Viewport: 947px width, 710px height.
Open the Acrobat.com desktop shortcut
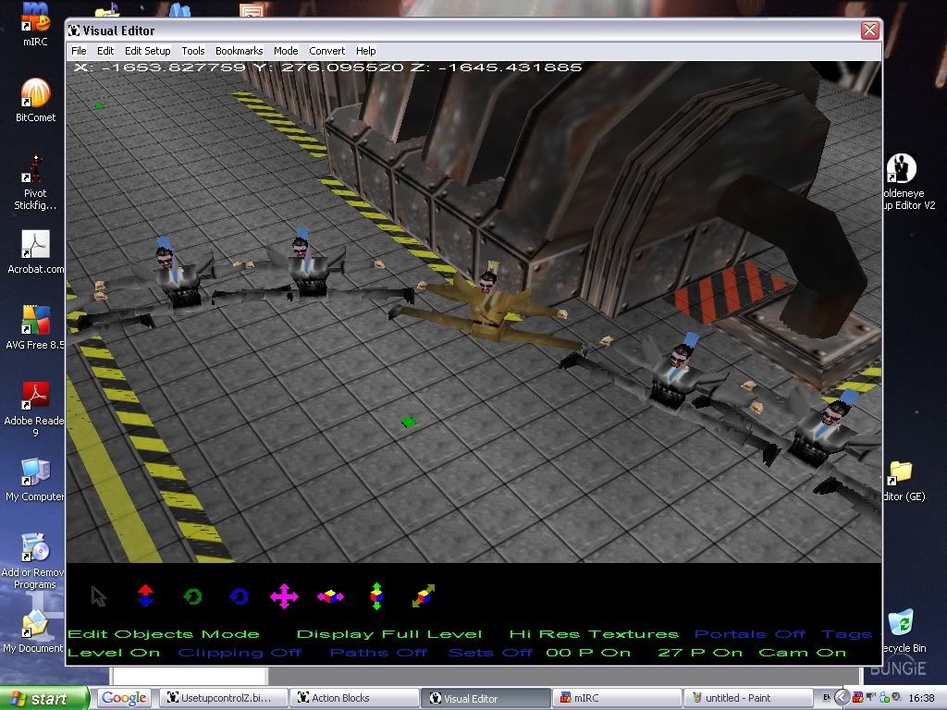coord(35,252)
